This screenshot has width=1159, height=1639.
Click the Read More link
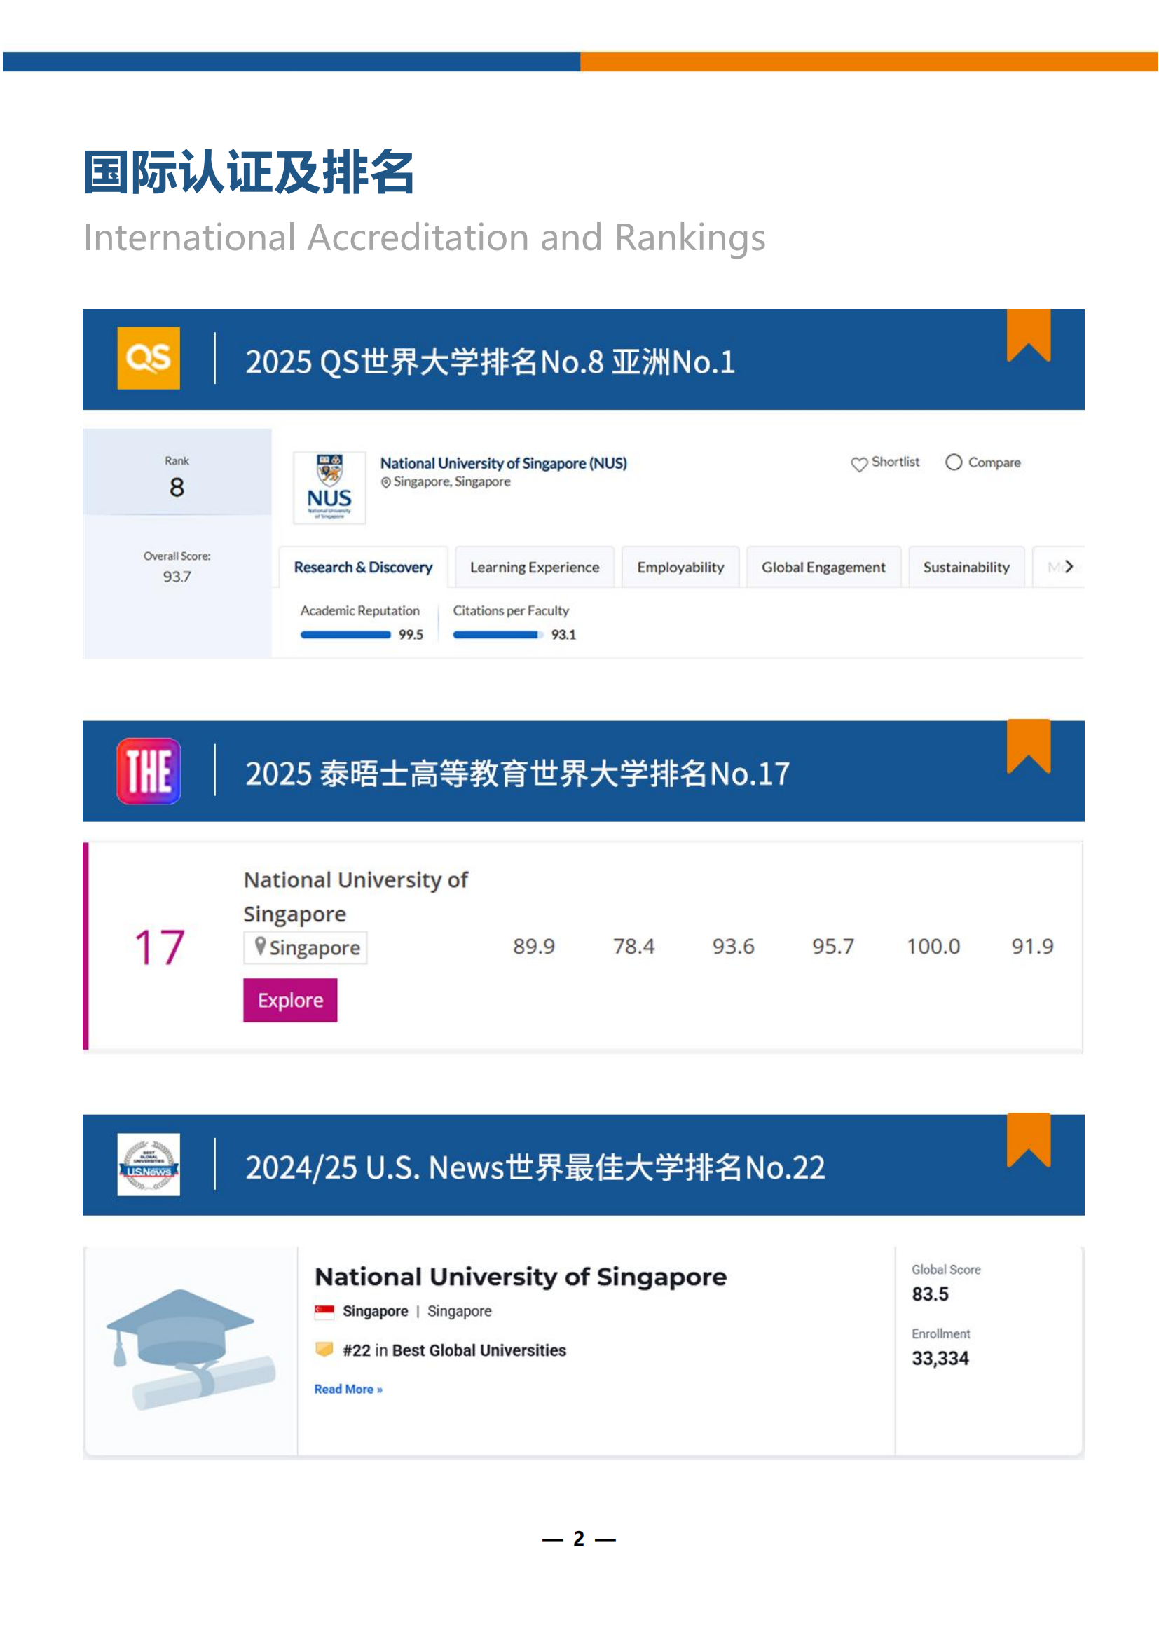(x=348, y=1389)
